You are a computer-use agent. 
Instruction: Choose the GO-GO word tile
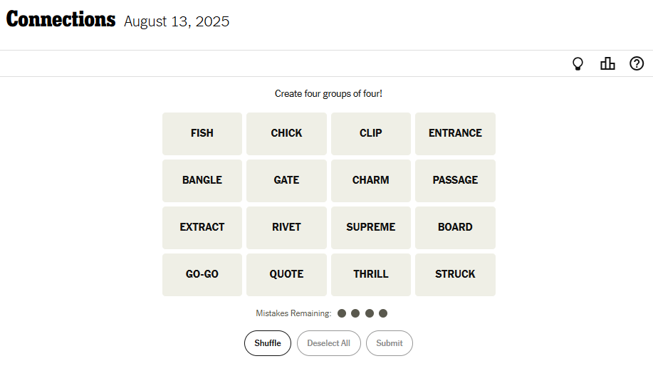(202, 274)
